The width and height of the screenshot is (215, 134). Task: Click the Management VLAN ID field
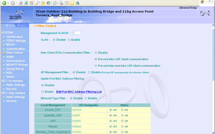click(x=77, y=33)
